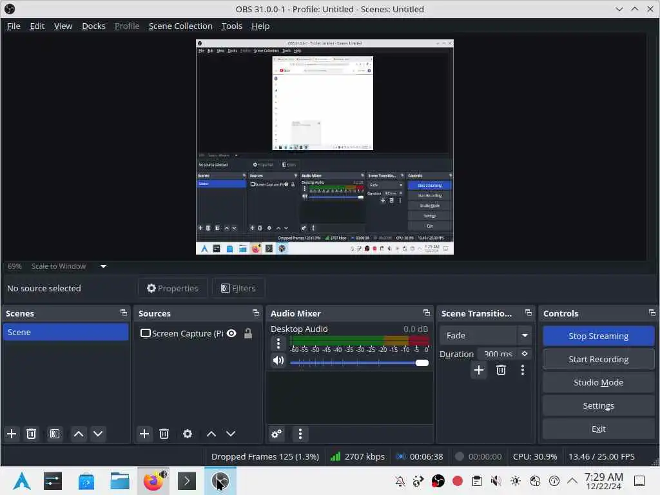
Task: Click the Filters button above docks
Action: pos(238,288)
